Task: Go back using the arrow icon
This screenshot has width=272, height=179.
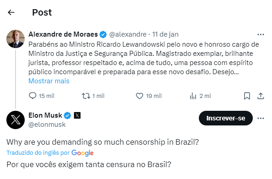Action: [11, 12]
